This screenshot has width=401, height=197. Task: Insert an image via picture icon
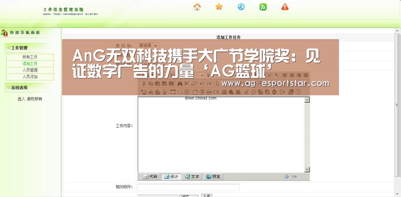[144, 92]
